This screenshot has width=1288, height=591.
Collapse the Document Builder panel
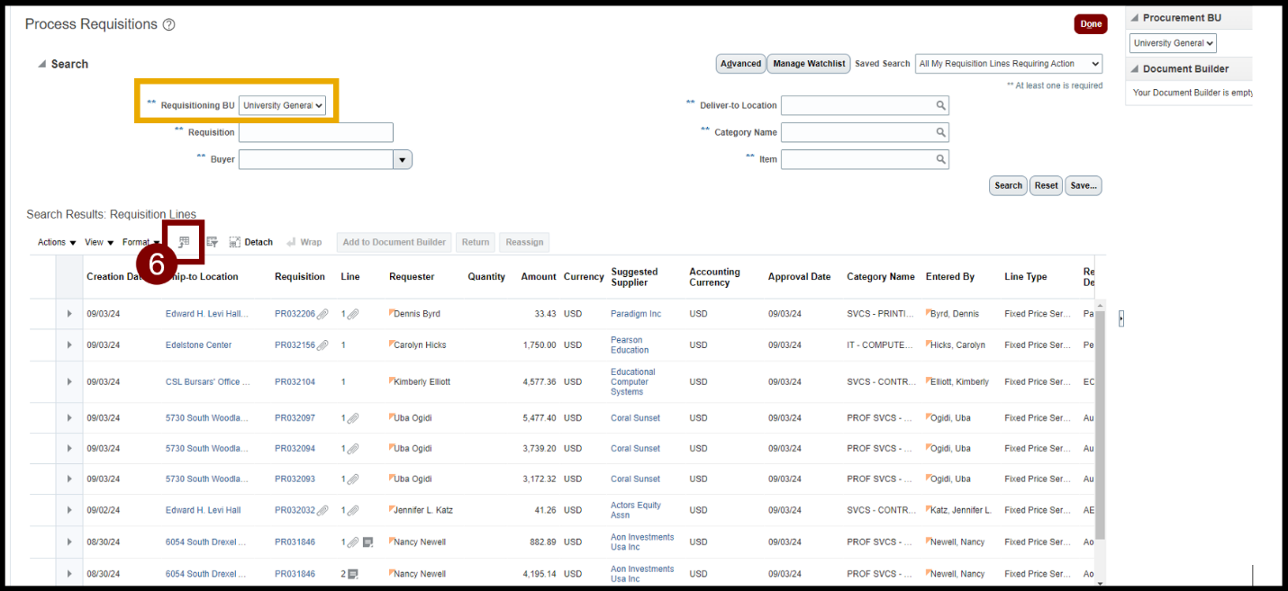pos(1134,69)
